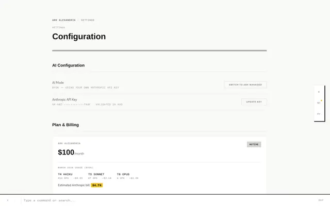Click the masked API key value
The width and height of the screenshot is (330, 206).
point(71,105)
